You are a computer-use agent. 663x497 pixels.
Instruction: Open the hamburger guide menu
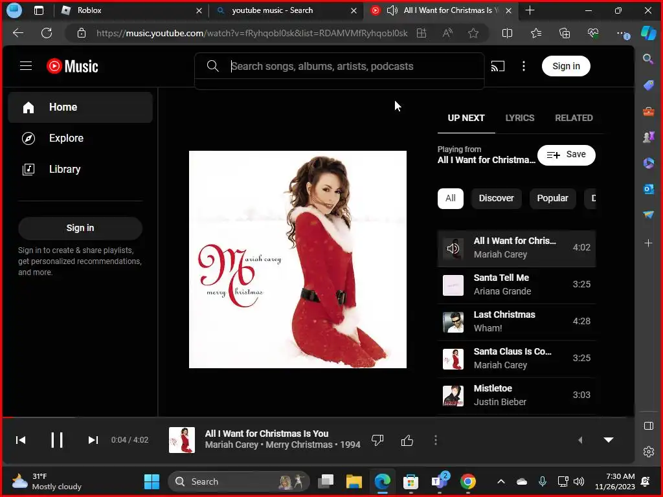click(x=26, y=66)
